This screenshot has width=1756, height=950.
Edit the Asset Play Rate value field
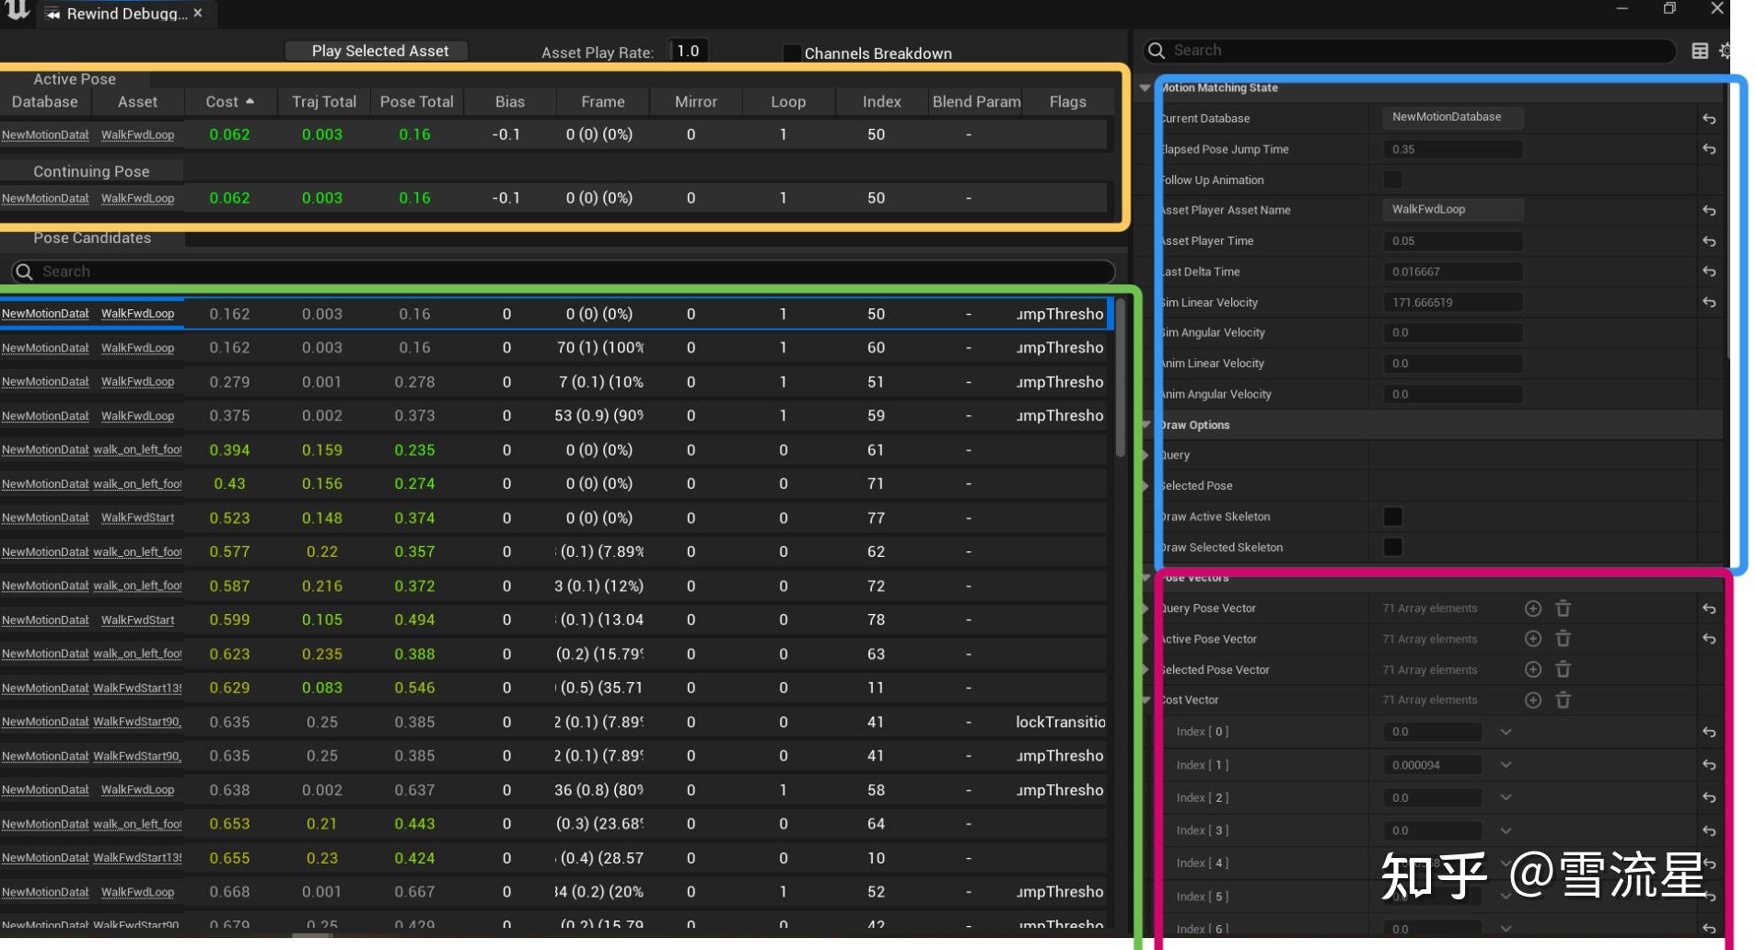687,51
